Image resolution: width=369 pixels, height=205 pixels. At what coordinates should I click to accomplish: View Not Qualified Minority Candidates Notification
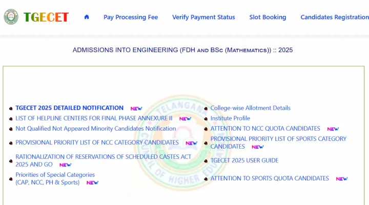coord(96,129)
